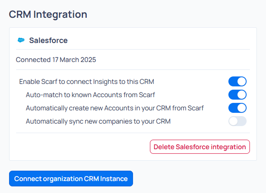Click the 'Auto-match to known Accounts' label text
The width and height of the screenshot is (266, 193).
pos(90,95)
